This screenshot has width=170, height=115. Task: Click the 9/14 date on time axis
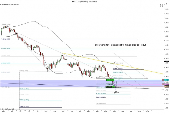55,111
